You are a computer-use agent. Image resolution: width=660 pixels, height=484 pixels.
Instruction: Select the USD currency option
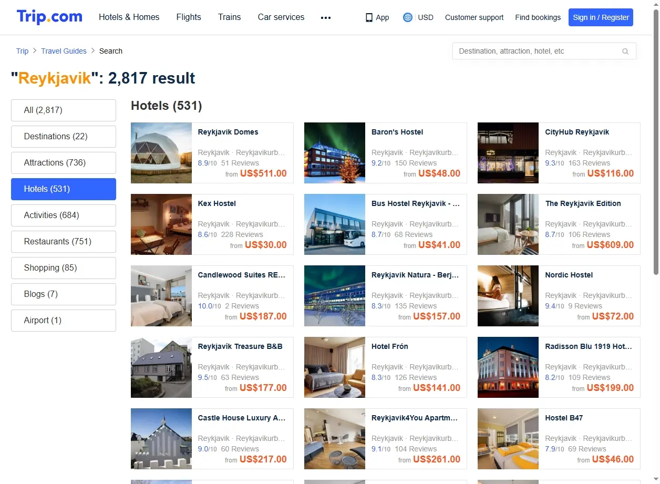[426, 17]
